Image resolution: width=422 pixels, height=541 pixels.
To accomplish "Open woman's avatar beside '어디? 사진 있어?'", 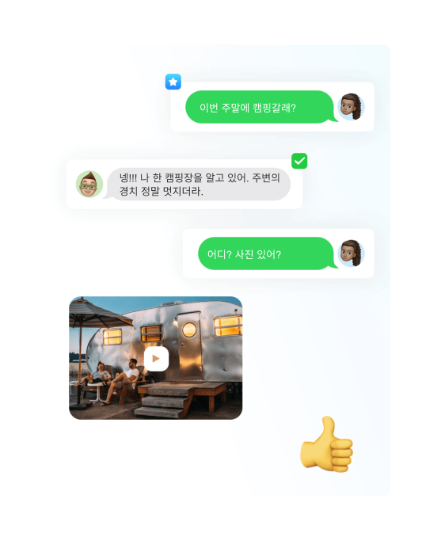I will click(351, 253).
